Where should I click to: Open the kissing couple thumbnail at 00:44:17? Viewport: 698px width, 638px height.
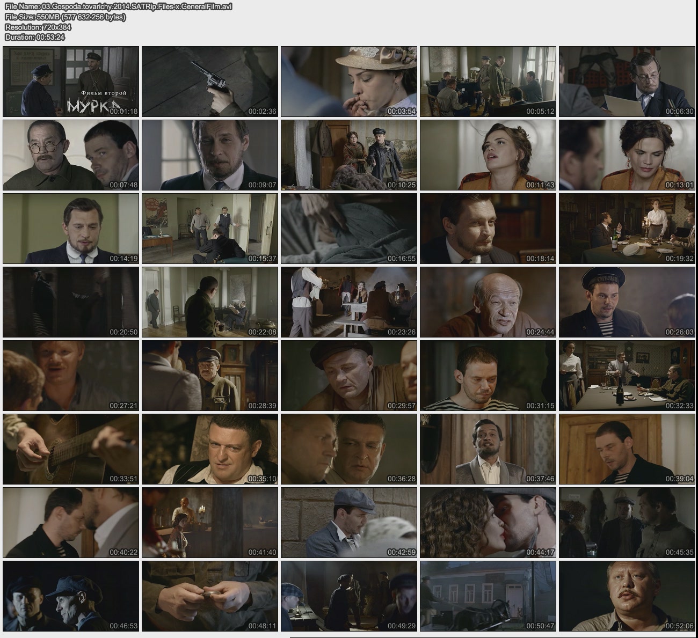pyautogui.click(x=488, y=523)
